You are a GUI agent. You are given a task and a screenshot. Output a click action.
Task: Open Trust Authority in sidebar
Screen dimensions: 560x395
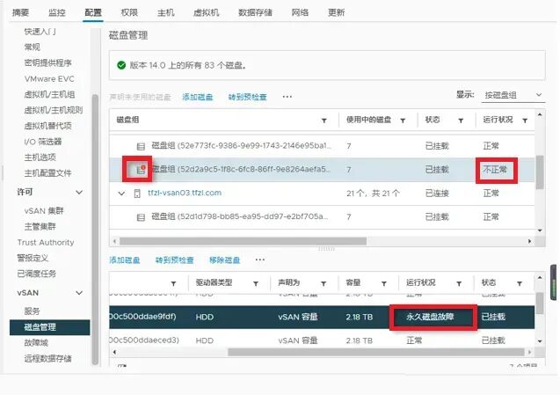[46, 242]
